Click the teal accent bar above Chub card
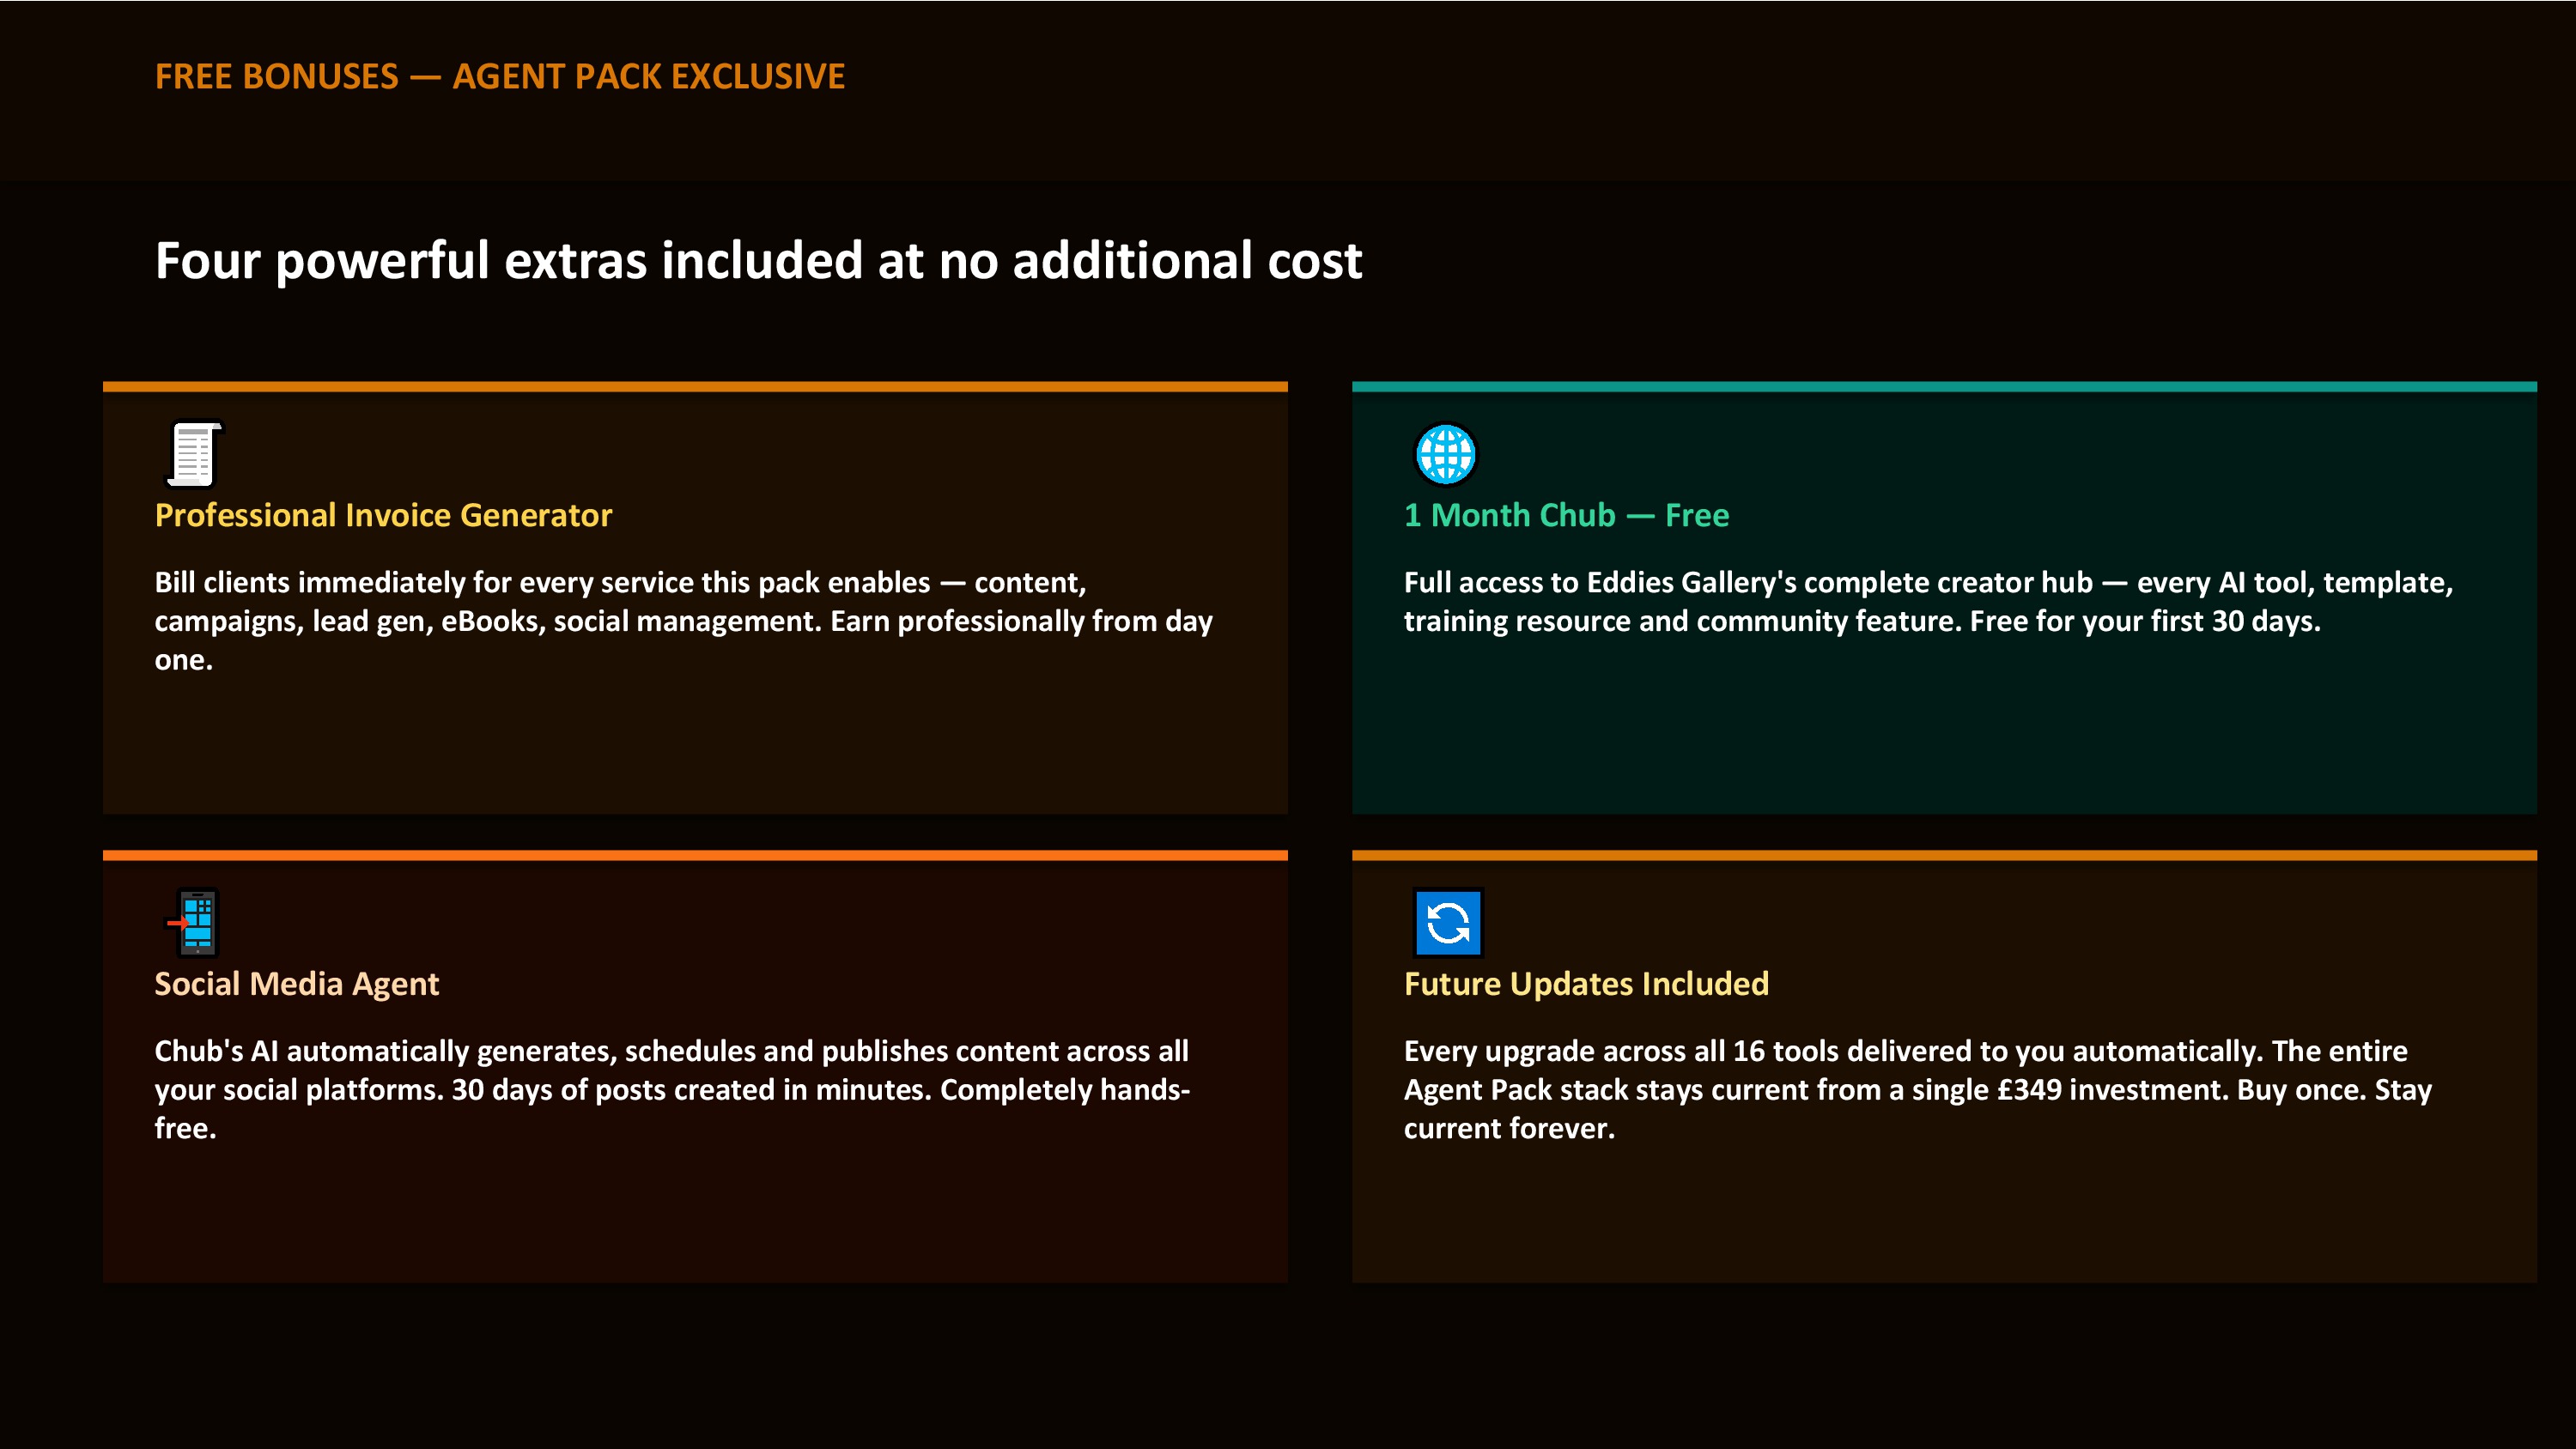2576x1449 pixels. point(1944,386)
